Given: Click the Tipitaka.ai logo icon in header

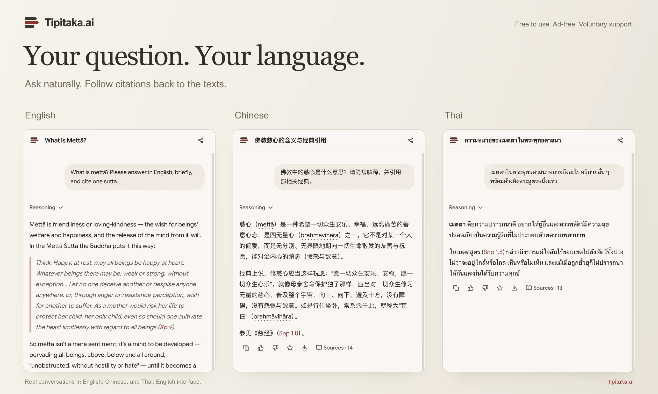Looking at the screenshot, I should [x=31, y=23].
